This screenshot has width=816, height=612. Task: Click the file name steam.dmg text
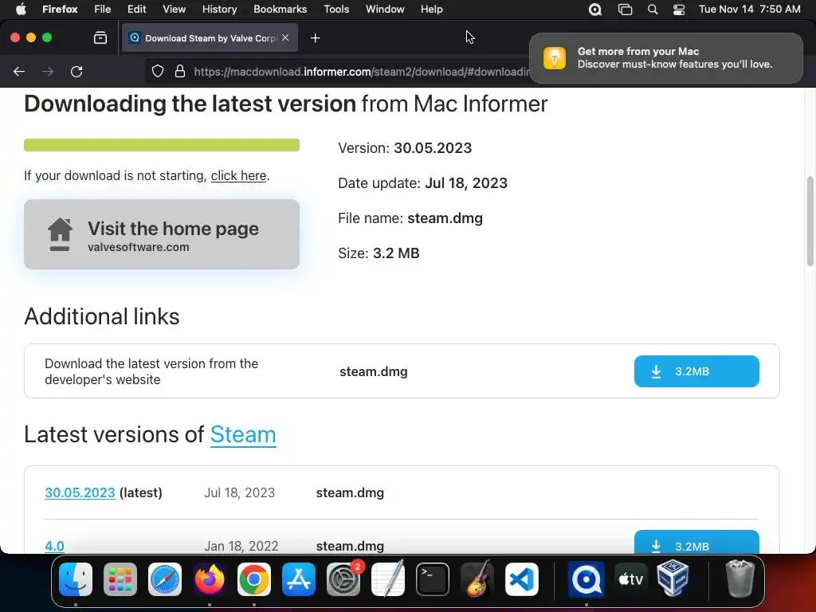[445, 218]
